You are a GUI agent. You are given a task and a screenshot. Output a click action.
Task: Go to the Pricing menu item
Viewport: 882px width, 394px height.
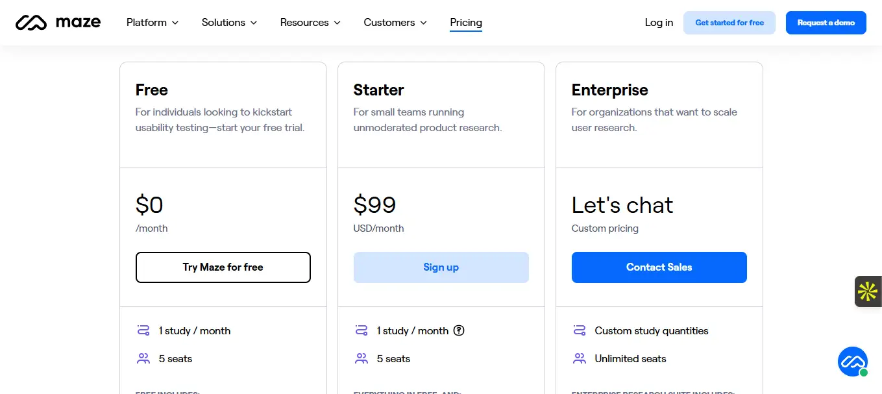point(466,23)
